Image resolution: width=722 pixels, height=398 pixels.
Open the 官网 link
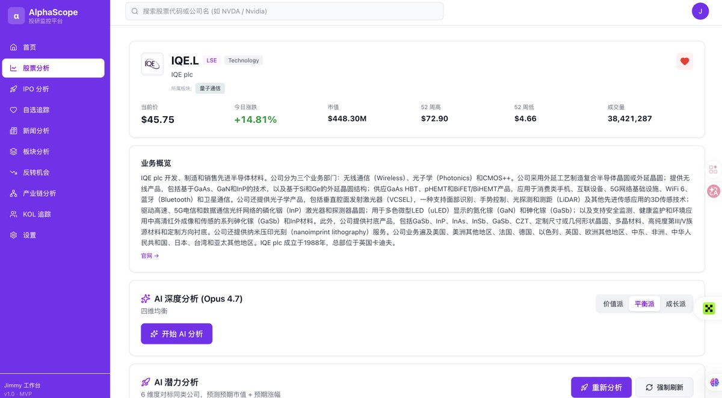(x=150, y=256)
